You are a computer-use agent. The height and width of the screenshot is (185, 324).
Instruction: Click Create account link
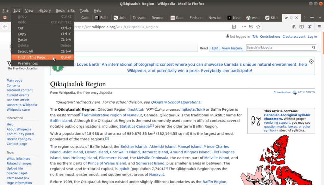[294, 37]
